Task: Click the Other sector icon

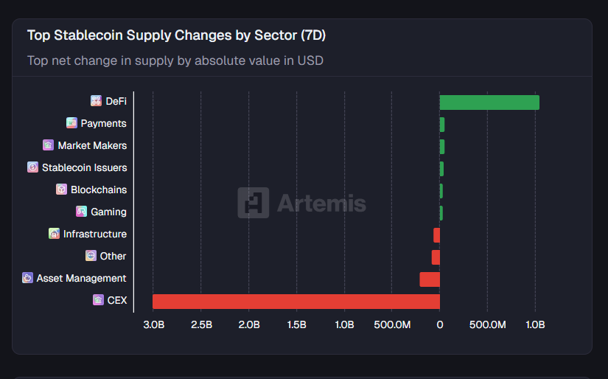Action: point(91,256)
